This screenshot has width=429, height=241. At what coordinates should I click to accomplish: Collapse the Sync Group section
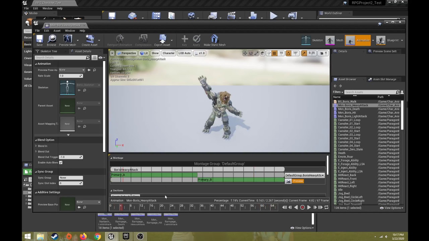tap(36, 172)
